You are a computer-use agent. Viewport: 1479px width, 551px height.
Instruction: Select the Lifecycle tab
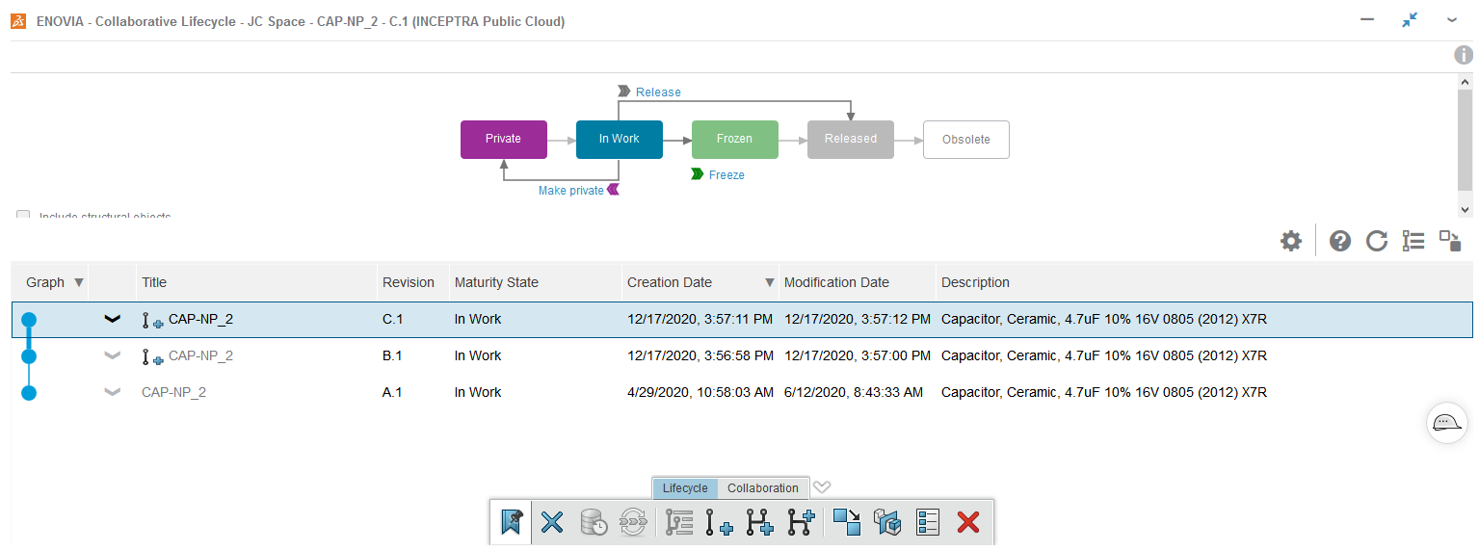[x=685, y=488]
